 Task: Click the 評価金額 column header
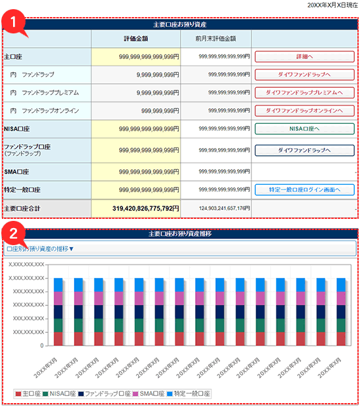tap(135, 39)
